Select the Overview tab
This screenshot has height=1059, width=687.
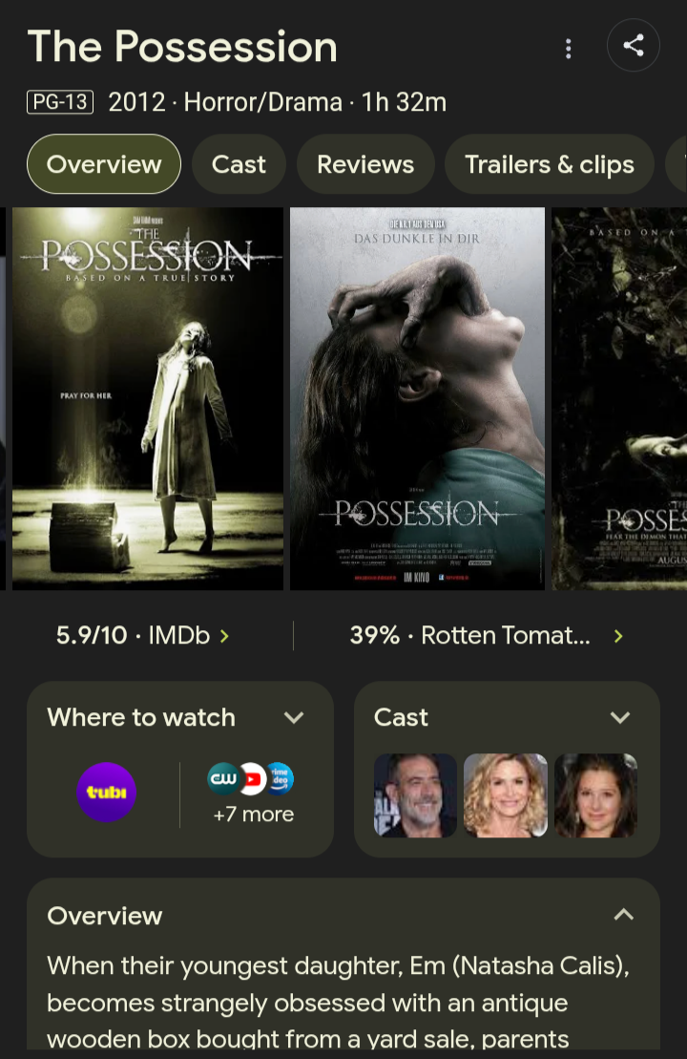click(x=104, y=164)
